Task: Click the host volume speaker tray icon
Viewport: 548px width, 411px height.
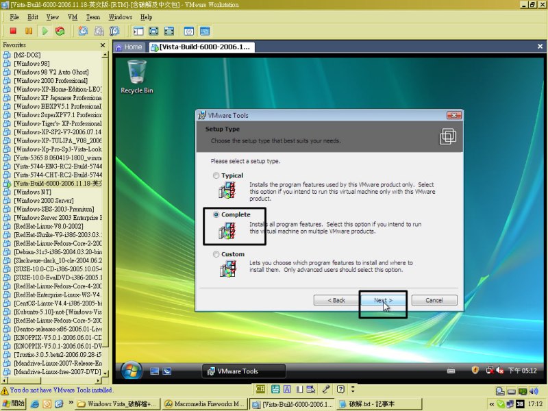Action: coord(534,391)
